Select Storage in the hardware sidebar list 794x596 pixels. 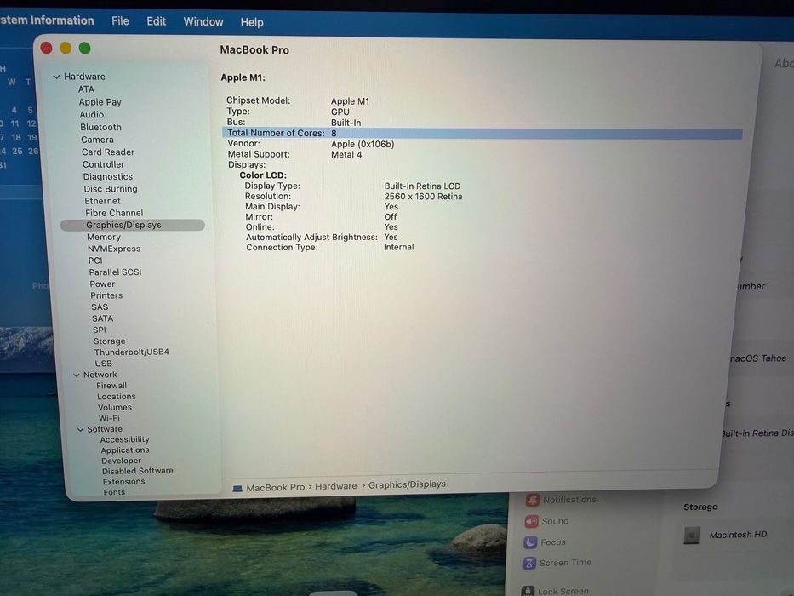pyautogui.click(x=109, y=341)
